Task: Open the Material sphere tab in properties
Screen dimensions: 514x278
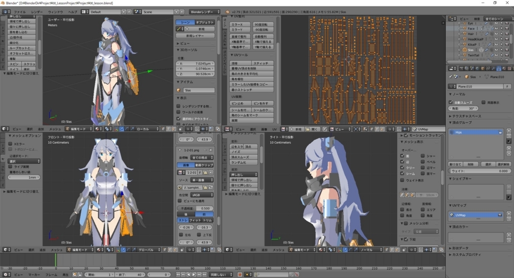Action: click(504, 68)
